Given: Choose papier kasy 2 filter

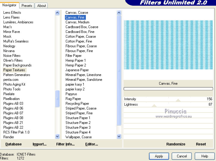Looking at the screenshot, I should (75, 89).
